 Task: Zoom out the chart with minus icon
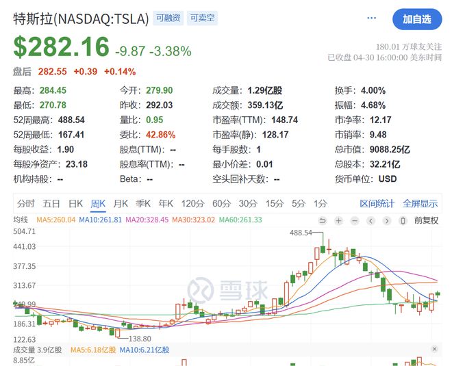[355, 221]
